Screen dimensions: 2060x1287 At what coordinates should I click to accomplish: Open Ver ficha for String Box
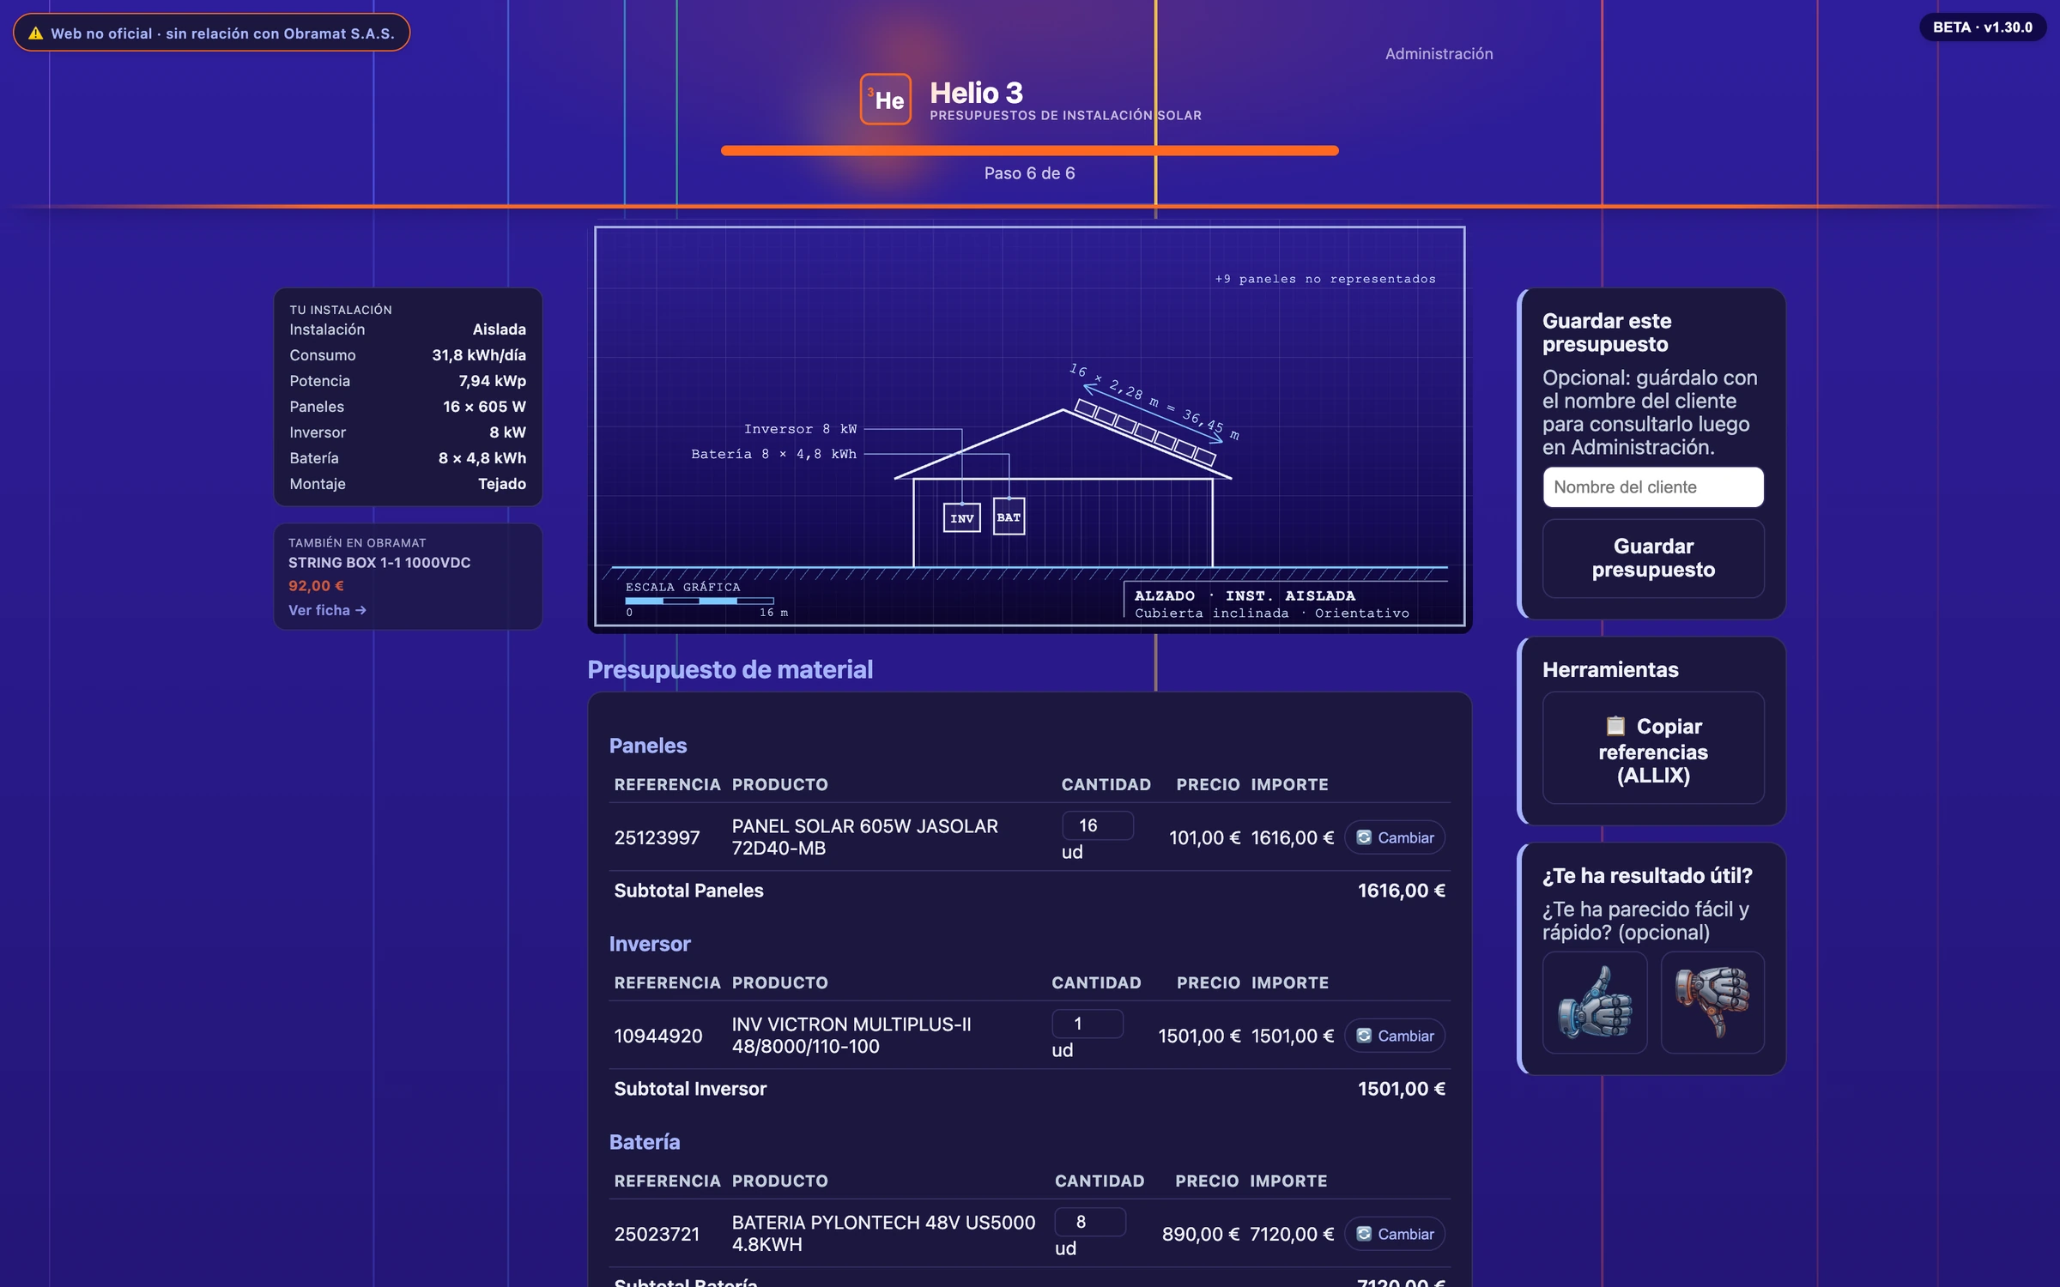327,610
